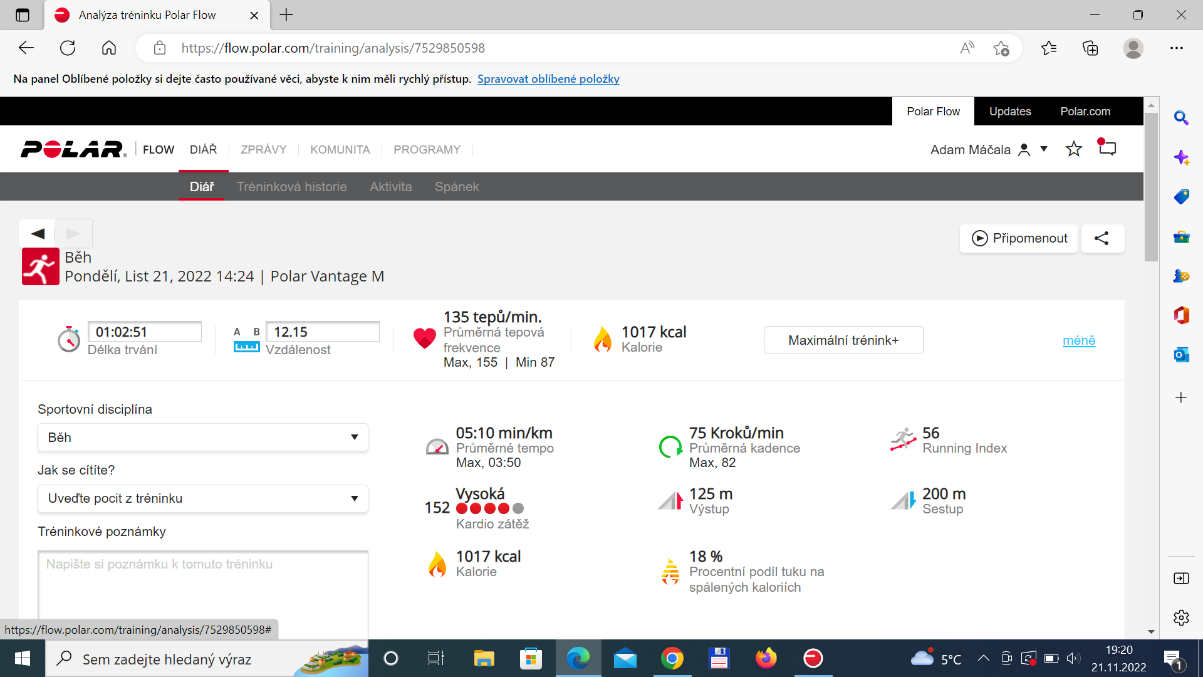Open the Jak se cítíte dropdown
The image size is (1203, 677).
[x=203, y=498]
